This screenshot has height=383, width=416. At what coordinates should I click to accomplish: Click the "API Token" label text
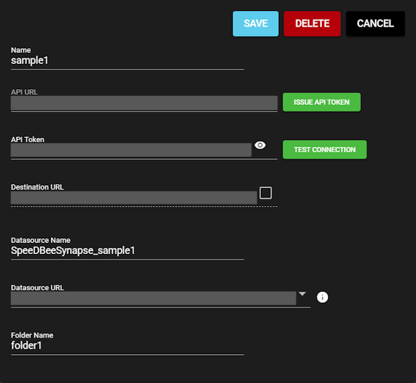(27, 139)
